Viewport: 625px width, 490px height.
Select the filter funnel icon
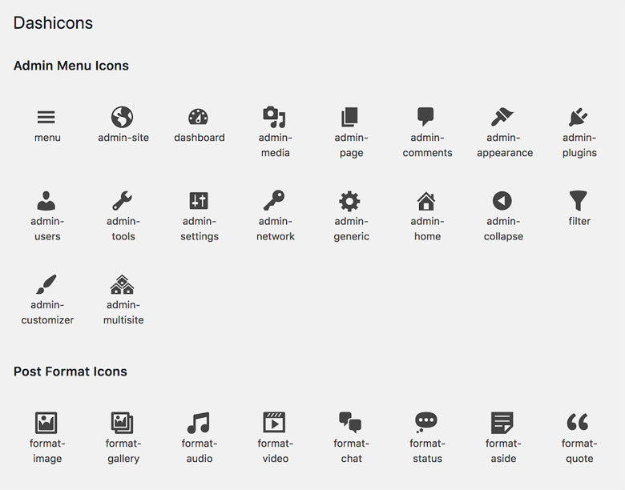579,200
